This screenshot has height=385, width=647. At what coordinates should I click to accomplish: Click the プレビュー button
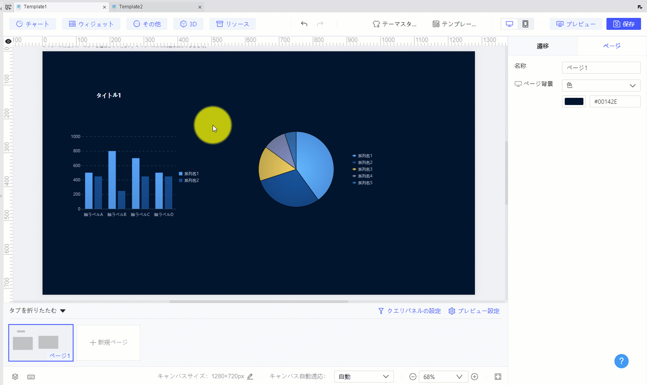point(576,24)
